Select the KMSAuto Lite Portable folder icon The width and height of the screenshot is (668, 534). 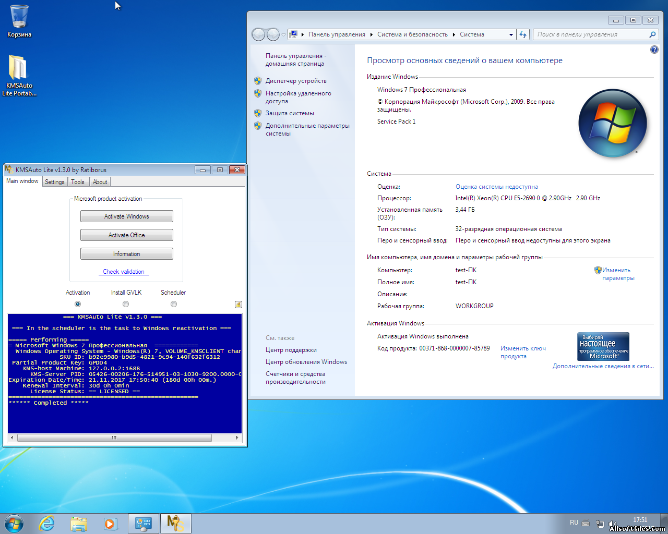19,76
